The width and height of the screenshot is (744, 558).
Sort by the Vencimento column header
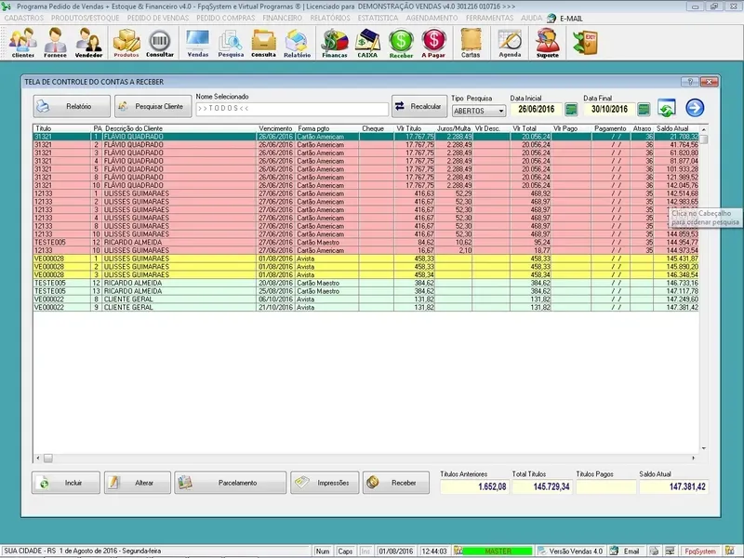[x=276, y=128]
